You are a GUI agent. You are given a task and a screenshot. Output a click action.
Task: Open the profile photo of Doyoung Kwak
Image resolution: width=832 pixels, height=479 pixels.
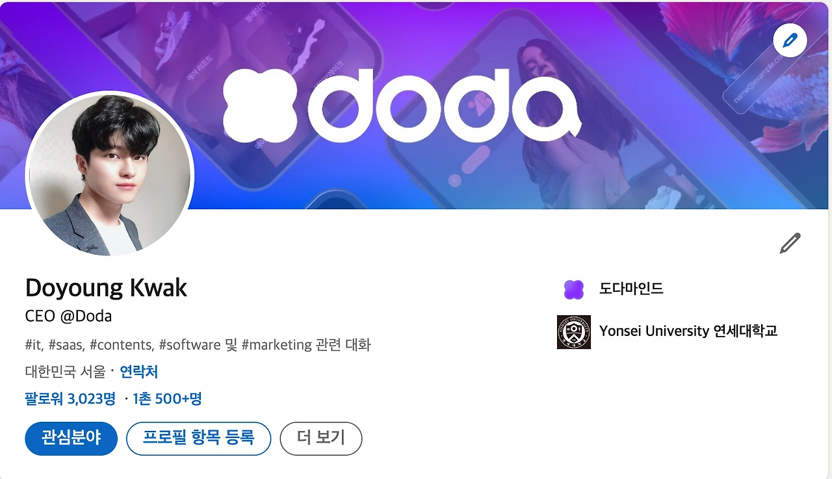pos(110,175)
